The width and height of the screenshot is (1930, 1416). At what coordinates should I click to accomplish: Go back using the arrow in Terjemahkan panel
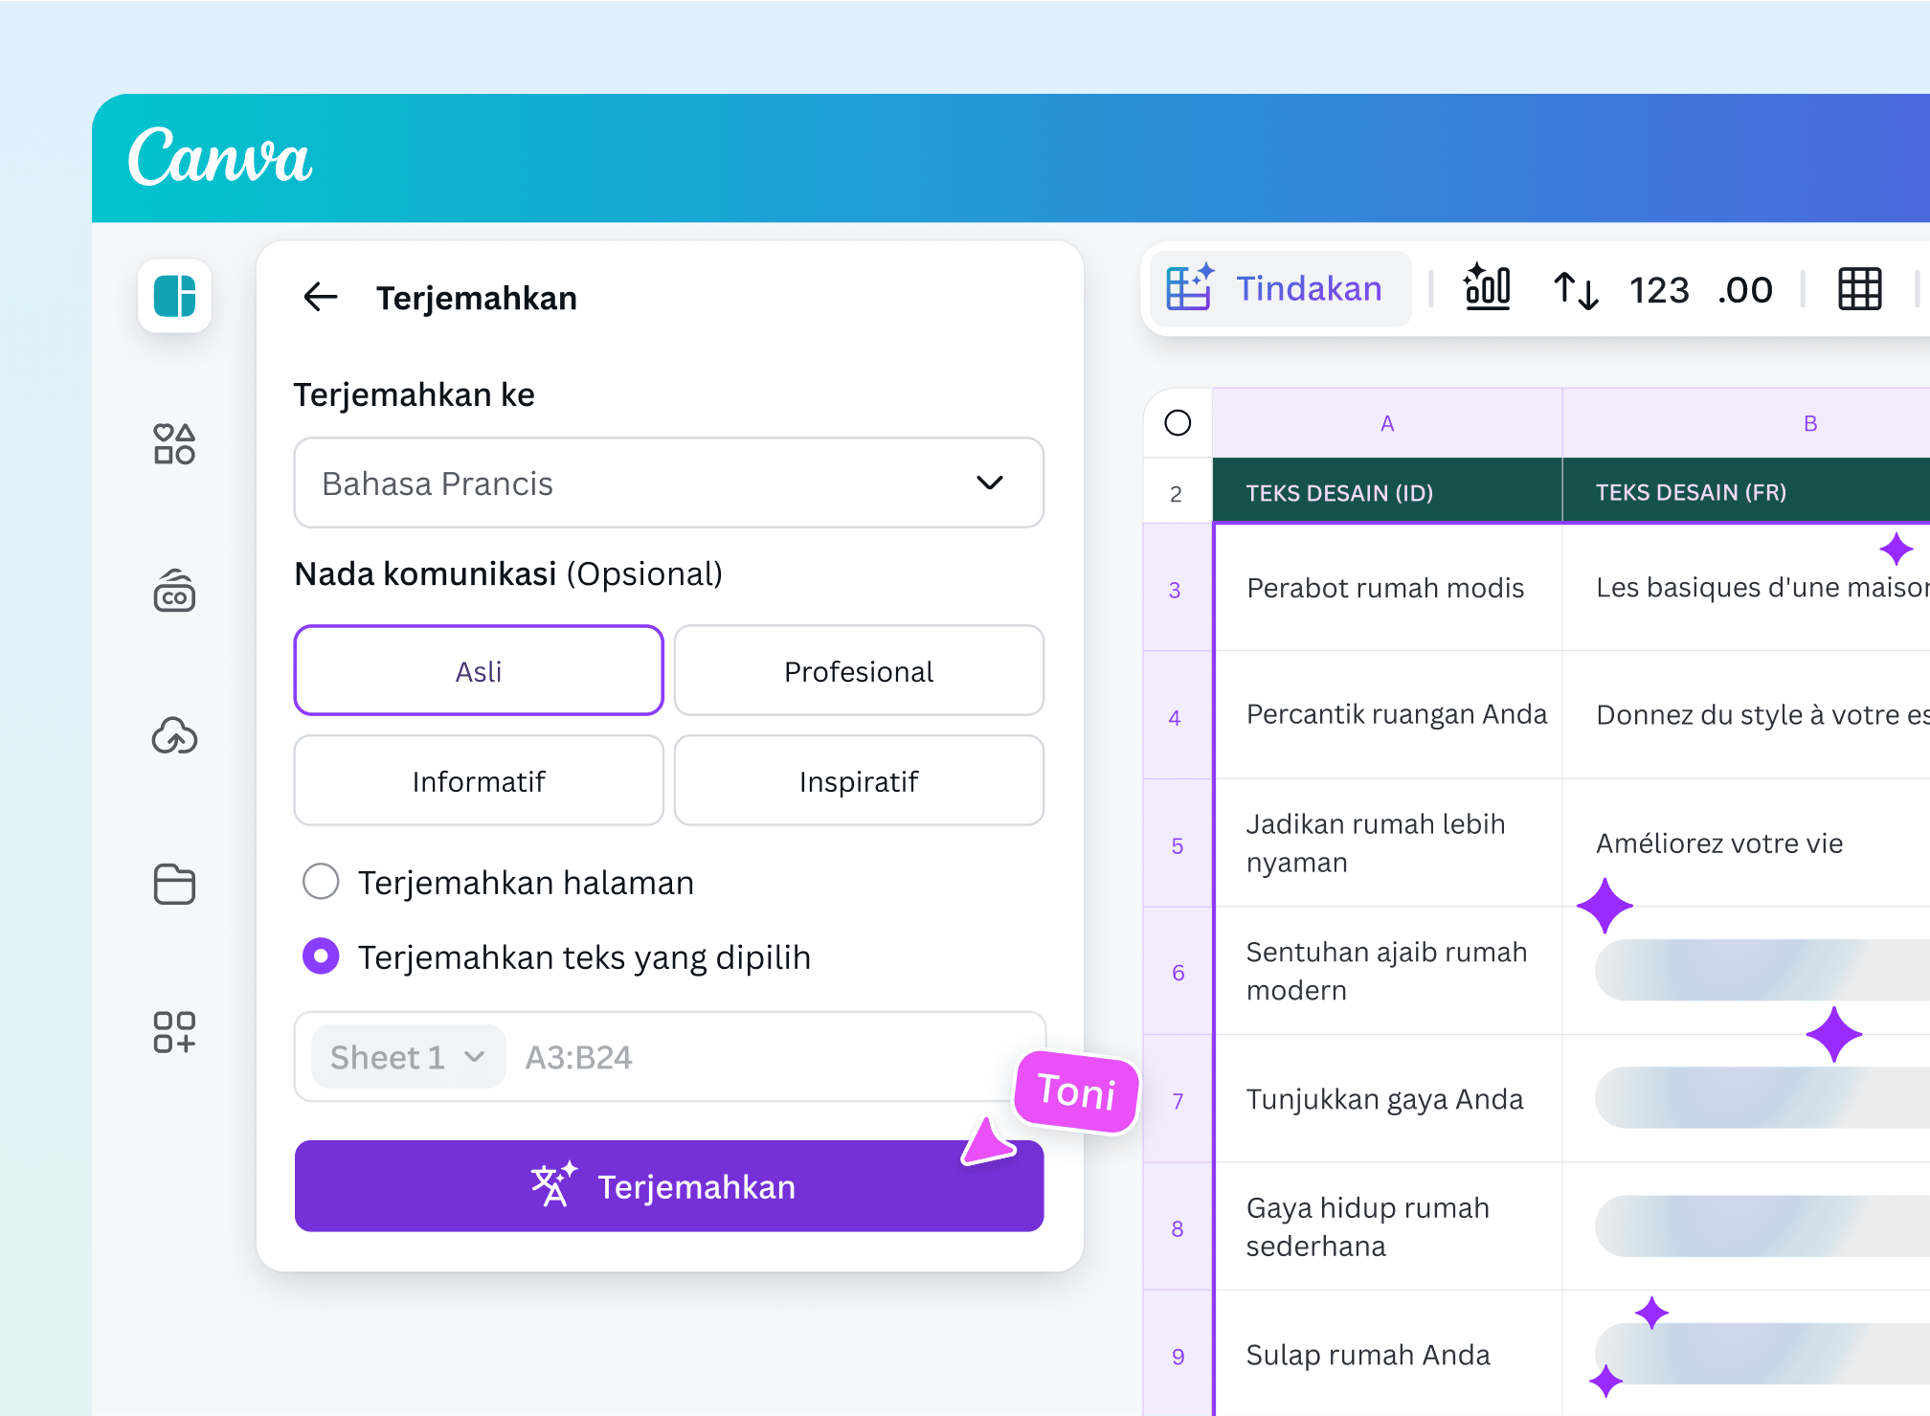pyautogui.click(x=321, y=298)
